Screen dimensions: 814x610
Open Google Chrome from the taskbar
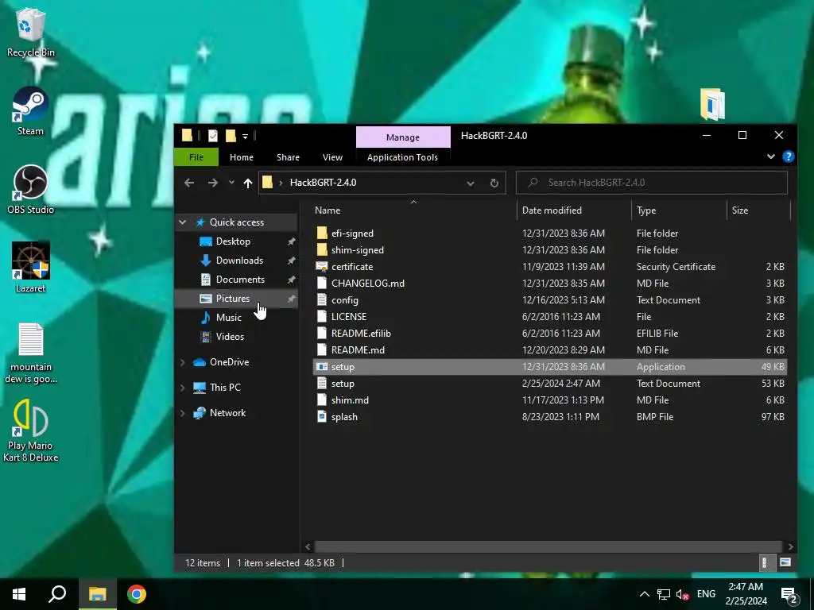137,594
